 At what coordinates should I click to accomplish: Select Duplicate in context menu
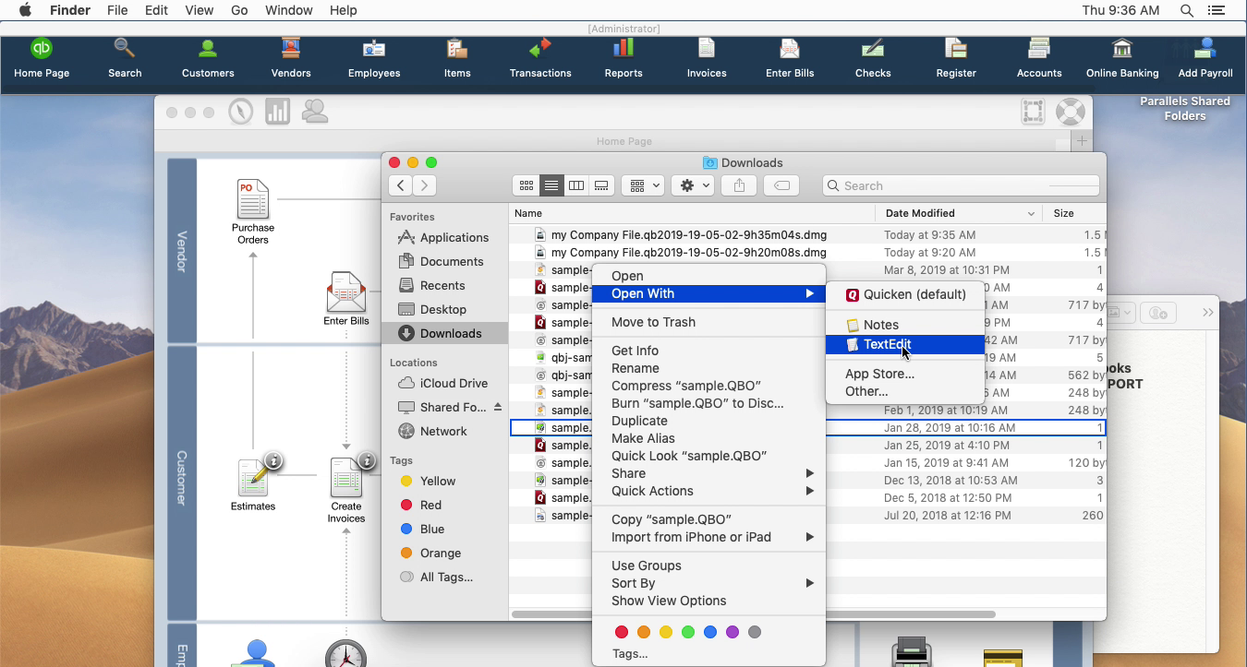coord(708,421)
